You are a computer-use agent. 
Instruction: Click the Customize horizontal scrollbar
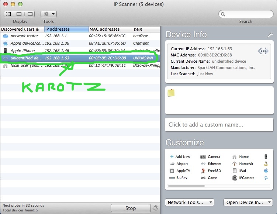point(186,186)
